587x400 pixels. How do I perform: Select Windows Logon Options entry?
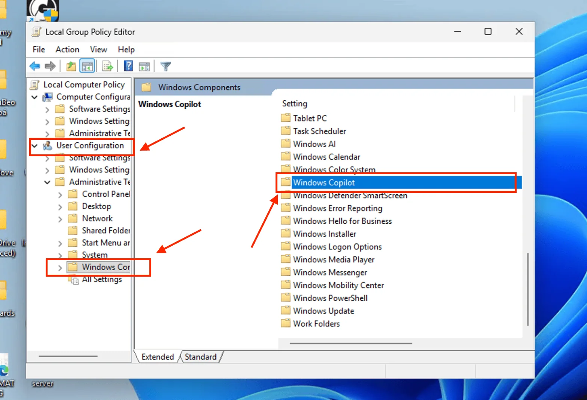click(x=337, y=247)
